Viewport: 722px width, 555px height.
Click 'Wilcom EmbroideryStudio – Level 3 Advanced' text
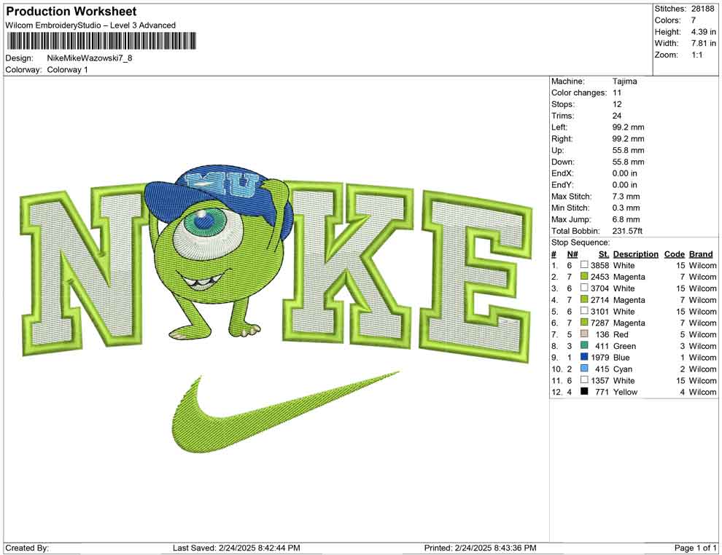(x=90, y=25)
